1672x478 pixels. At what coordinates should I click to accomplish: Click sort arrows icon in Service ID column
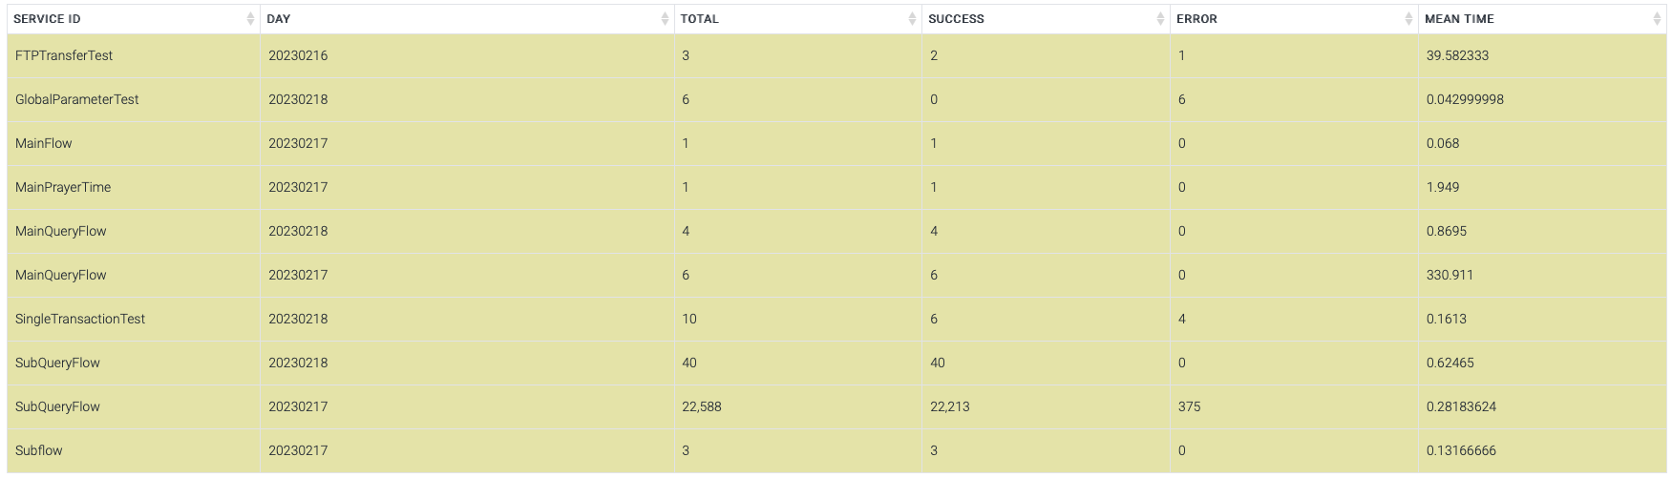250,19
